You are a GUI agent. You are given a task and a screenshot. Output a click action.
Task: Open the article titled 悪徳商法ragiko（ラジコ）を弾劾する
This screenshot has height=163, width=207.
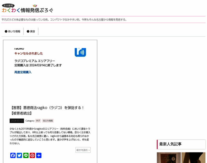[x=47, y=110]
